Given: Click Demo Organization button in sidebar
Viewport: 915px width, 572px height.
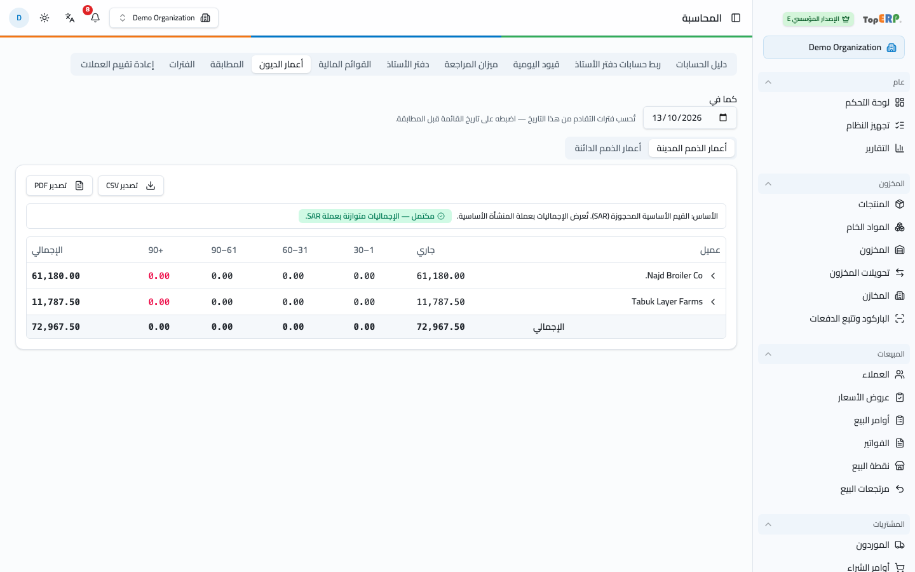Looking at the screenshot, I should tap(834, 48).
